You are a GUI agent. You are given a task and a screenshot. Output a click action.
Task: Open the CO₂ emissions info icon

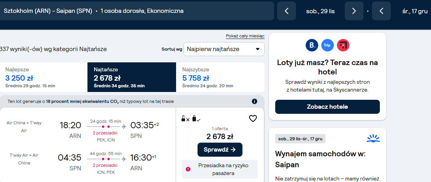(255, 101)
